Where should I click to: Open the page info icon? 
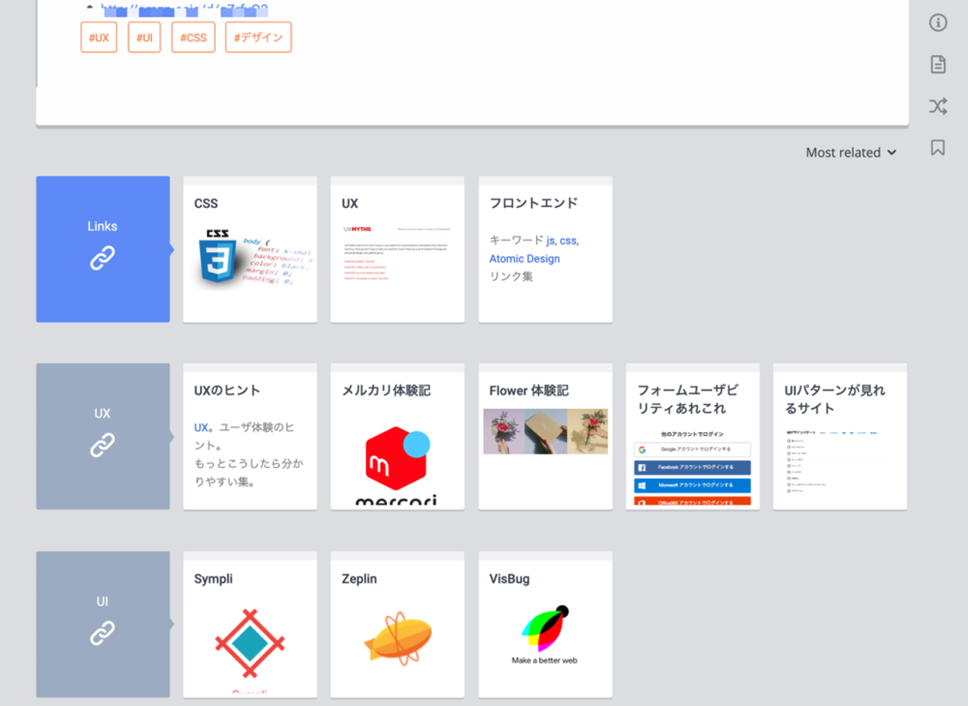[x=938, y=23]
